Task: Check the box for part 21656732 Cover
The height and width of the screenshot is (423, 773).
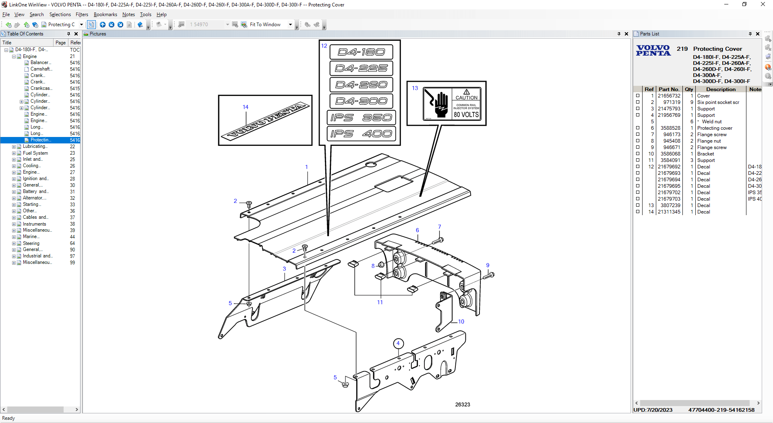Action: click(x=638, y=96)
